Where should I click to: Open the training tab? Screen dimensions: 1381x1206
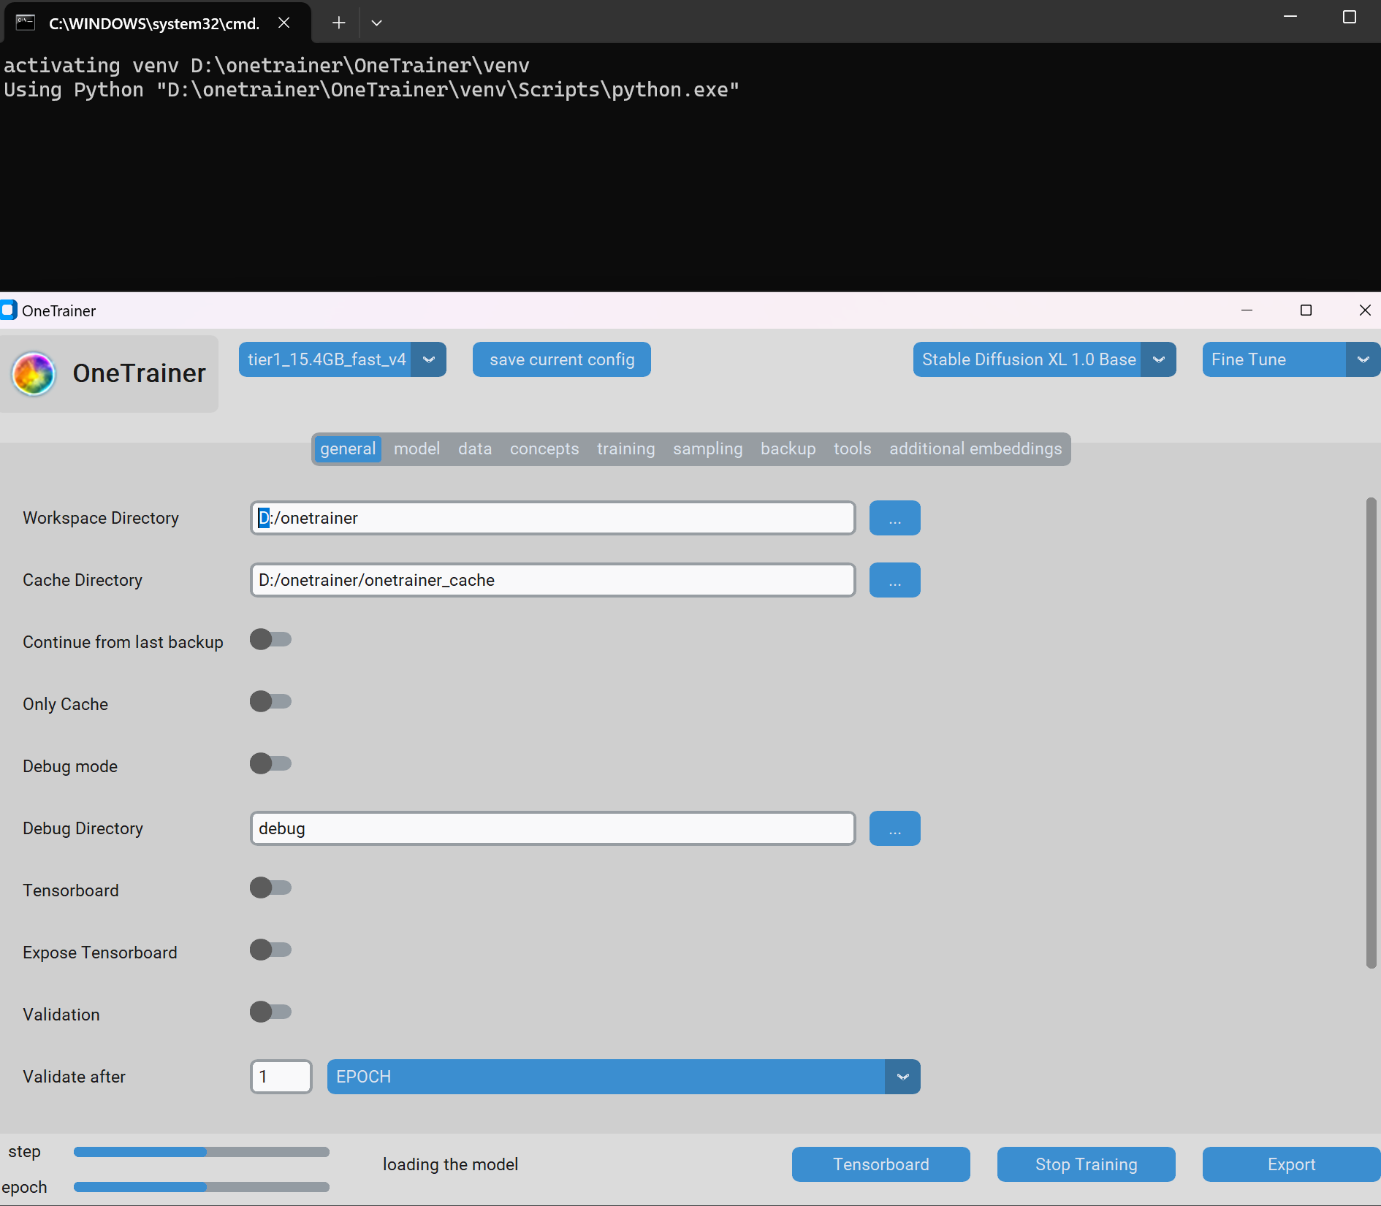tap(626, 449)
